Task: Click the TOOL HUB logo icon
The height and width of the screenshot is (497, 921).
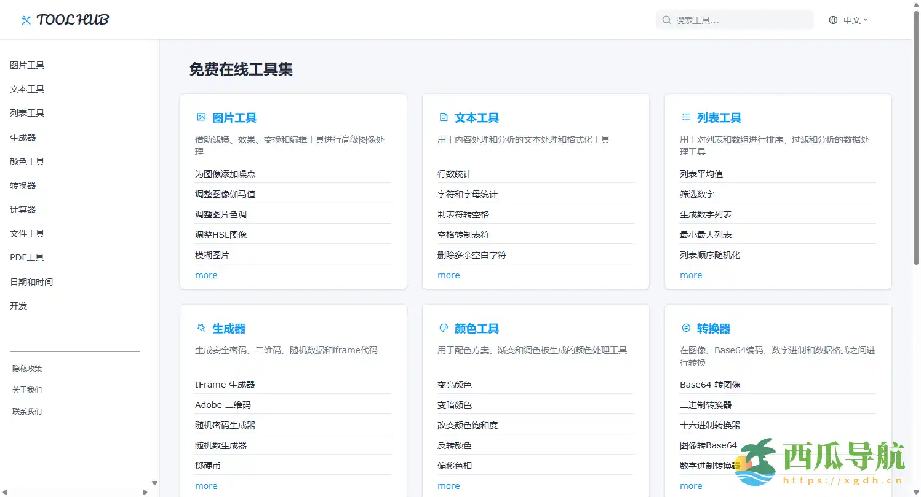Action: pos(26,20)
